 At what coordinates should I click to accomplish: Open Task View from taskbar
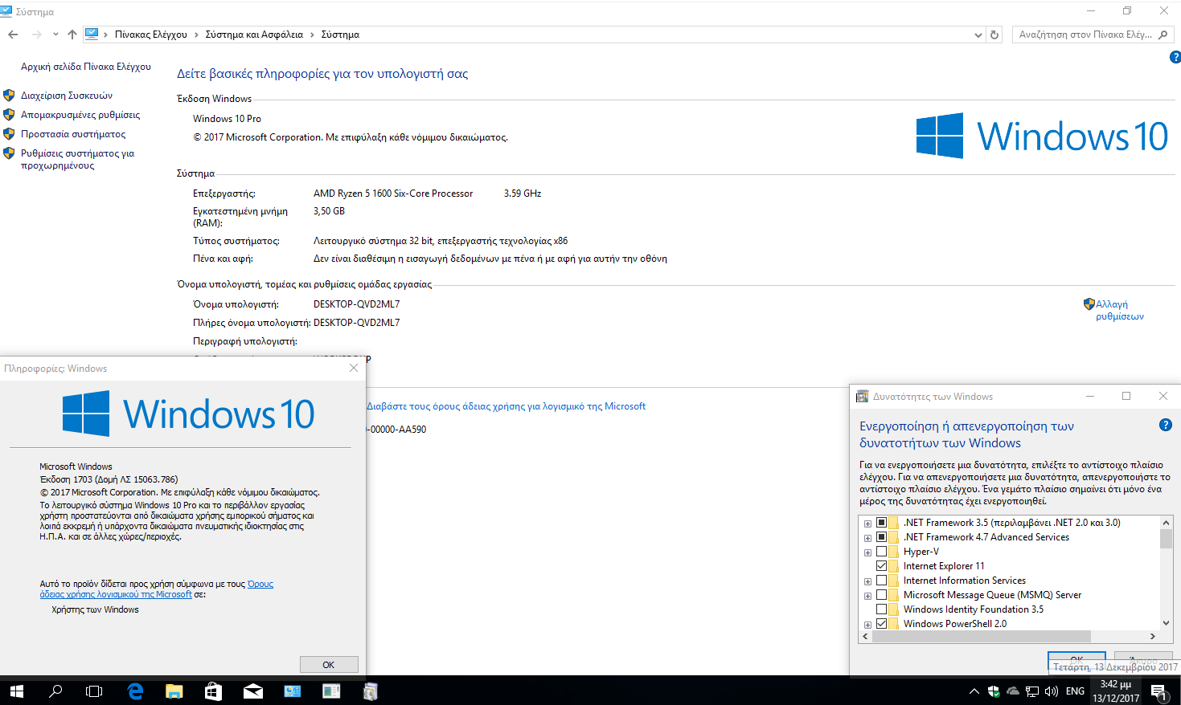tap(94, 691)
